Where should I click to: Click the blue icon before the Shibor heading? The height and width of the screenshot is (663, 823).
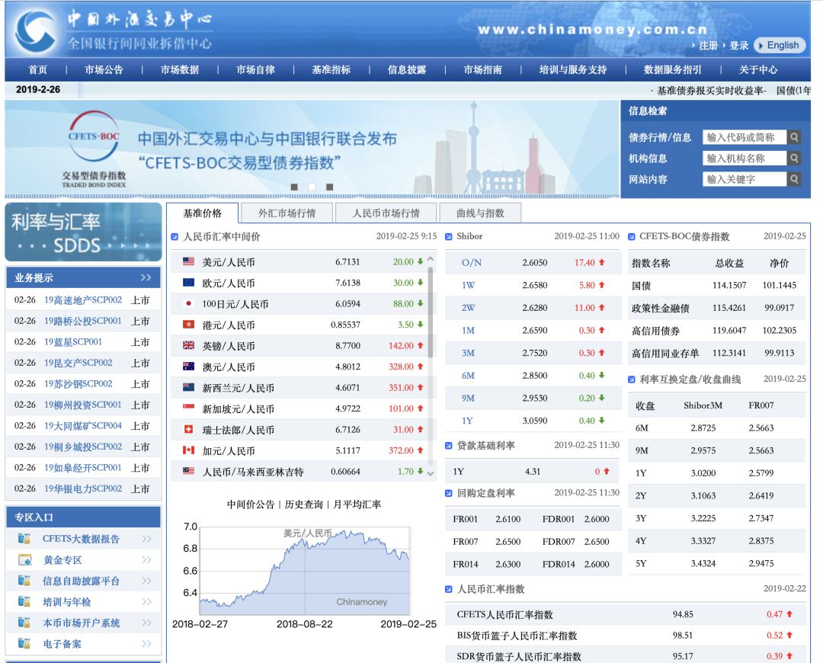pyautogui.click(x=450, y=237)
